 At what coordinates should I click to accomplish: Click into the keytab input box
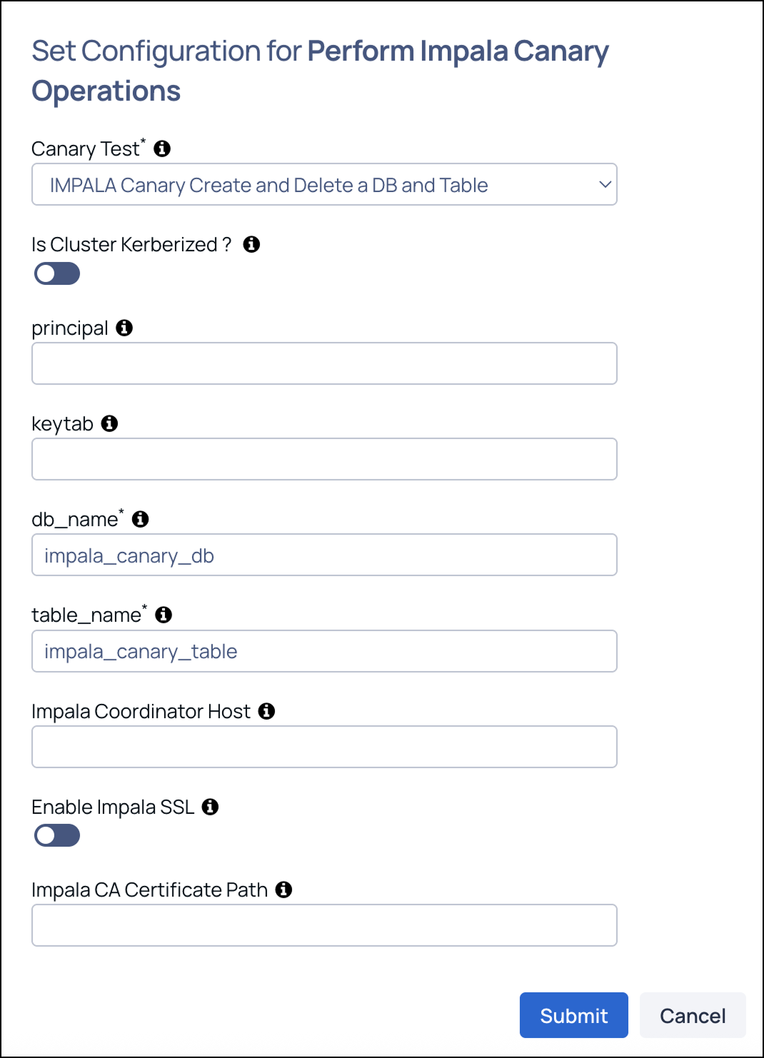[324, 459]
